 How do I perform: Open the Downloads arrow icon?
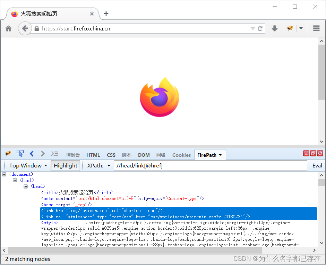[275, 28]
